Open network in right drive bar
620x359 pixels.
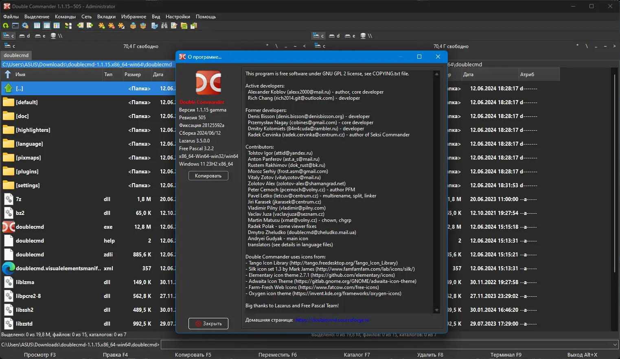click(366, 36)
